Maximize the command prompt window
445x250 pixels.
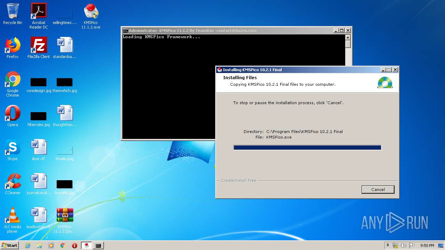[x=342, y=31]
